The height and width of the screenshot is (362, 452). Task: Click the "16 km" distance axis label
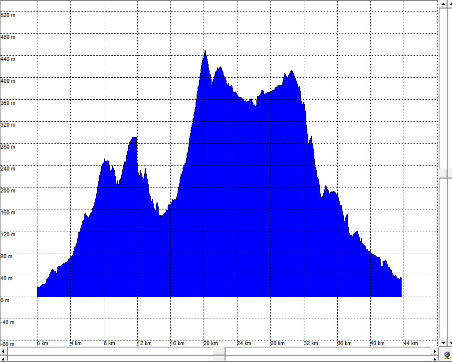[x=178, y=343]
